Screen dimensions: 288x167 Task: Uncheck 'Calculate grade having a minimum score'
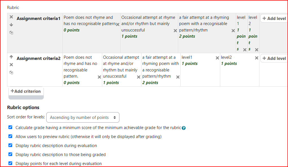pyautogui.click(x=10, y=127)
